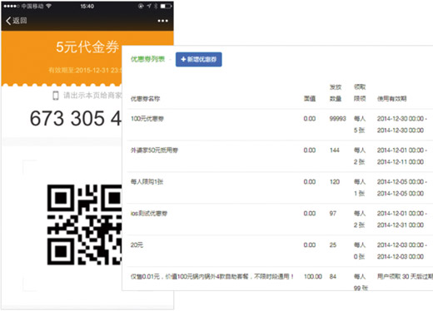Open the three-dot more menu on phone
Image resolution: width=433 pixels, height=311 pixels.
pyautogui.click(x=162, y=21)
